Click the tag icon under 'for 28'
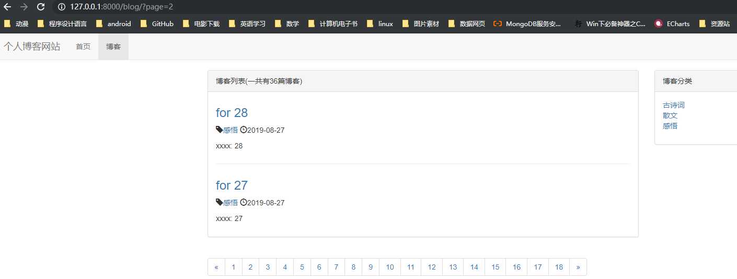The image size is (737, 279). point(219,130)
